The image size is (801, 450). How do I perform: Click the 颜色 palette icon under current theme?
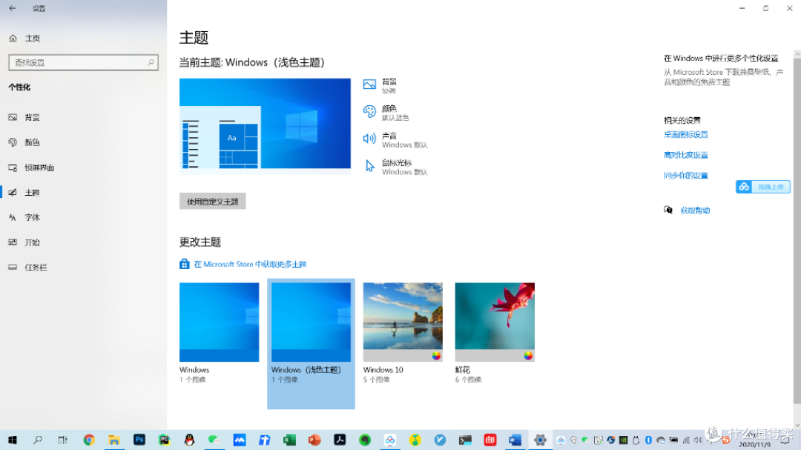369,112
